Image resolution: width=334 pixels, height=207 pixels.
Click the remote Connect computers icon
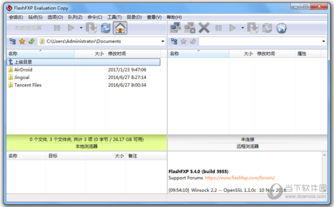point(175,28)
